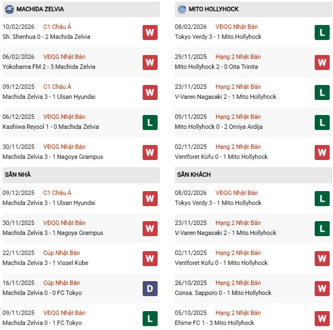
Task: Click the Mito Hollyhock team logo
Action: point(182,9)
